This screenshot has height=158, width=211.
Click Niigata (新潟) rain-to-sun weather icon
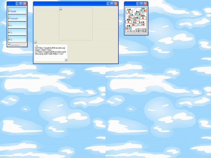(x=138, y=14)
